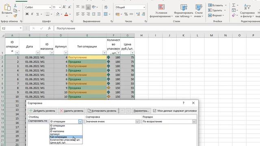Open the Calibri font name dropdown
Screen dimensions: 260x146
point(50,7)
